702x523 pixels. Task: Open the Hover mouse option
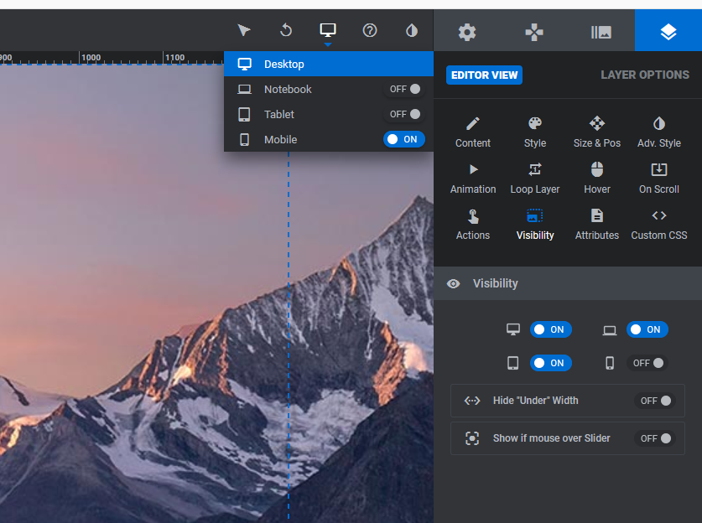[x=597, y=179]
